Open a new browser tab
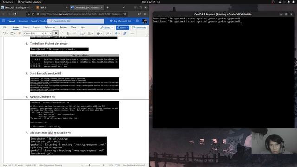Image resolution: width=297 pixels, height=167 pixels. [107, 7]
